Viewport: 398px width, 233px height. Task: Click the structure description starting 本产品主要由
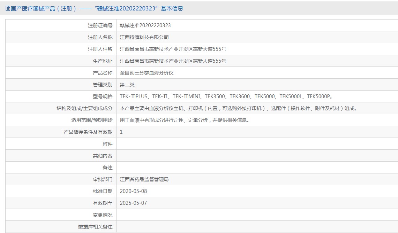pyautogui.click(x=239, y=108)
